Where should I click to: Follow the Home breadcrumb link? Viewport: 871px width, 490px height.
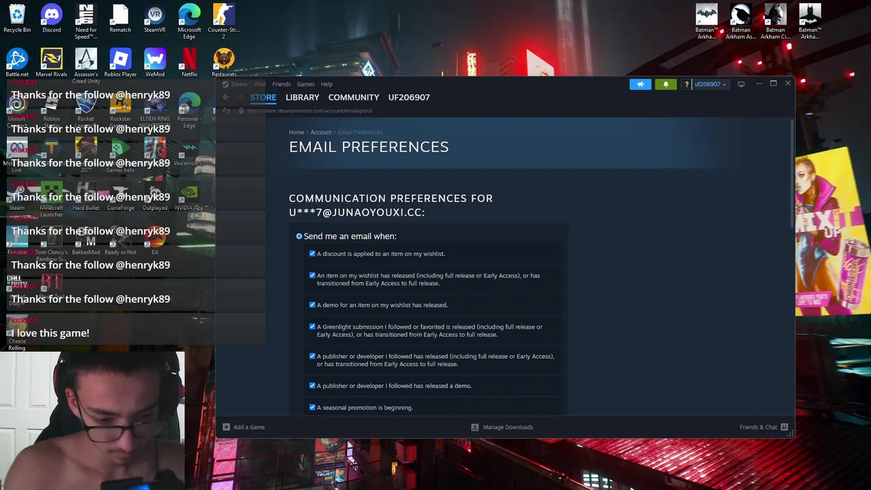[297, 132]
